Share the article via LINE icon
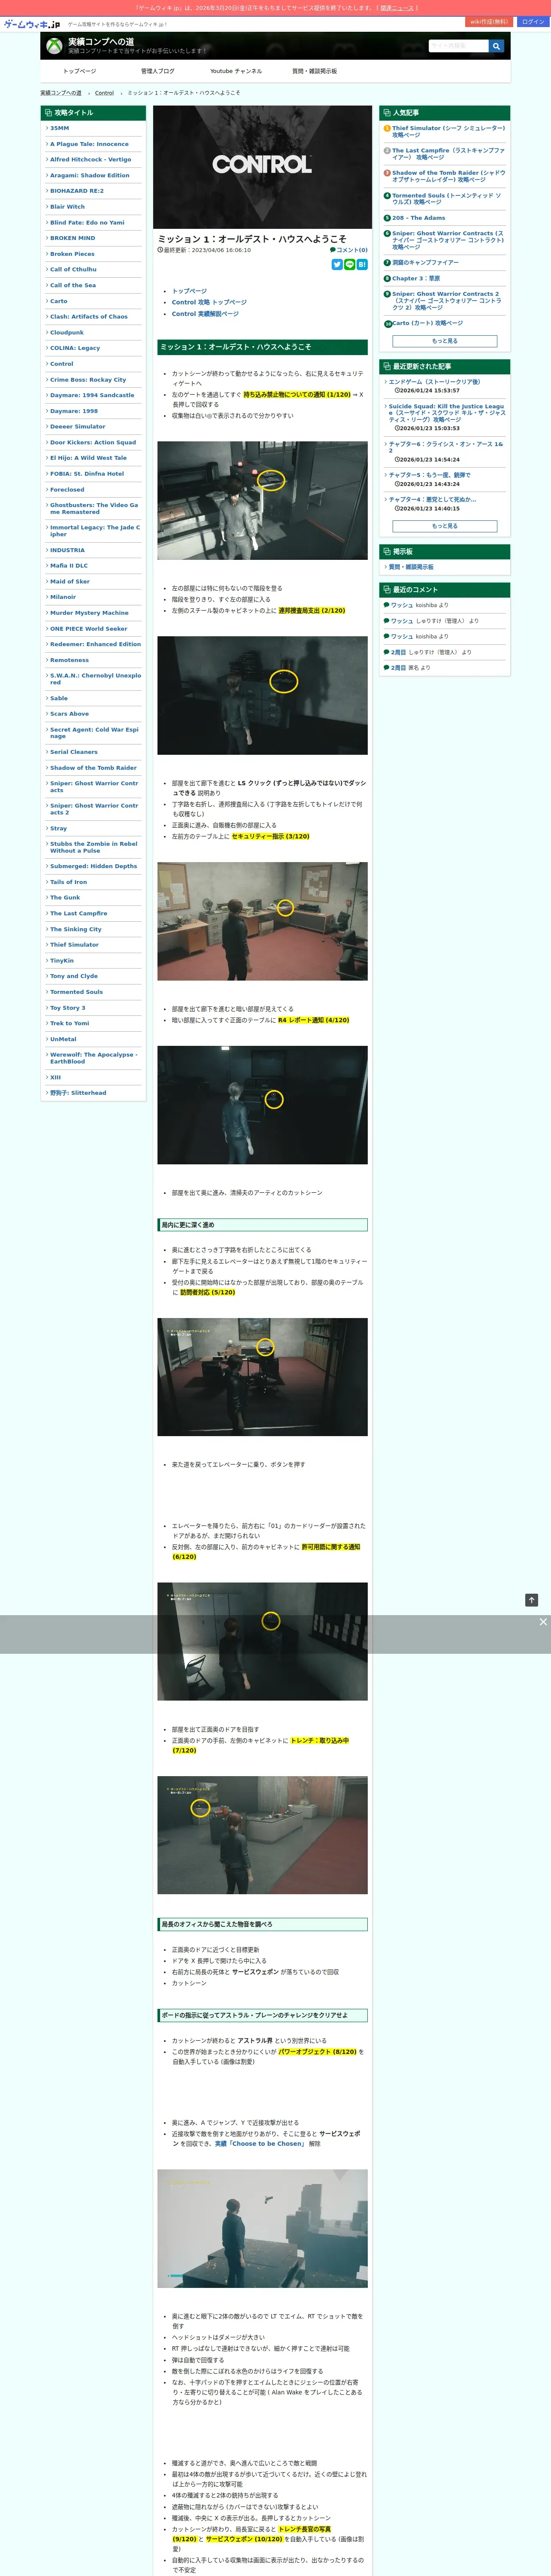Image resolution: width=551 pixels, height=2576 pixels. [350, 264]
